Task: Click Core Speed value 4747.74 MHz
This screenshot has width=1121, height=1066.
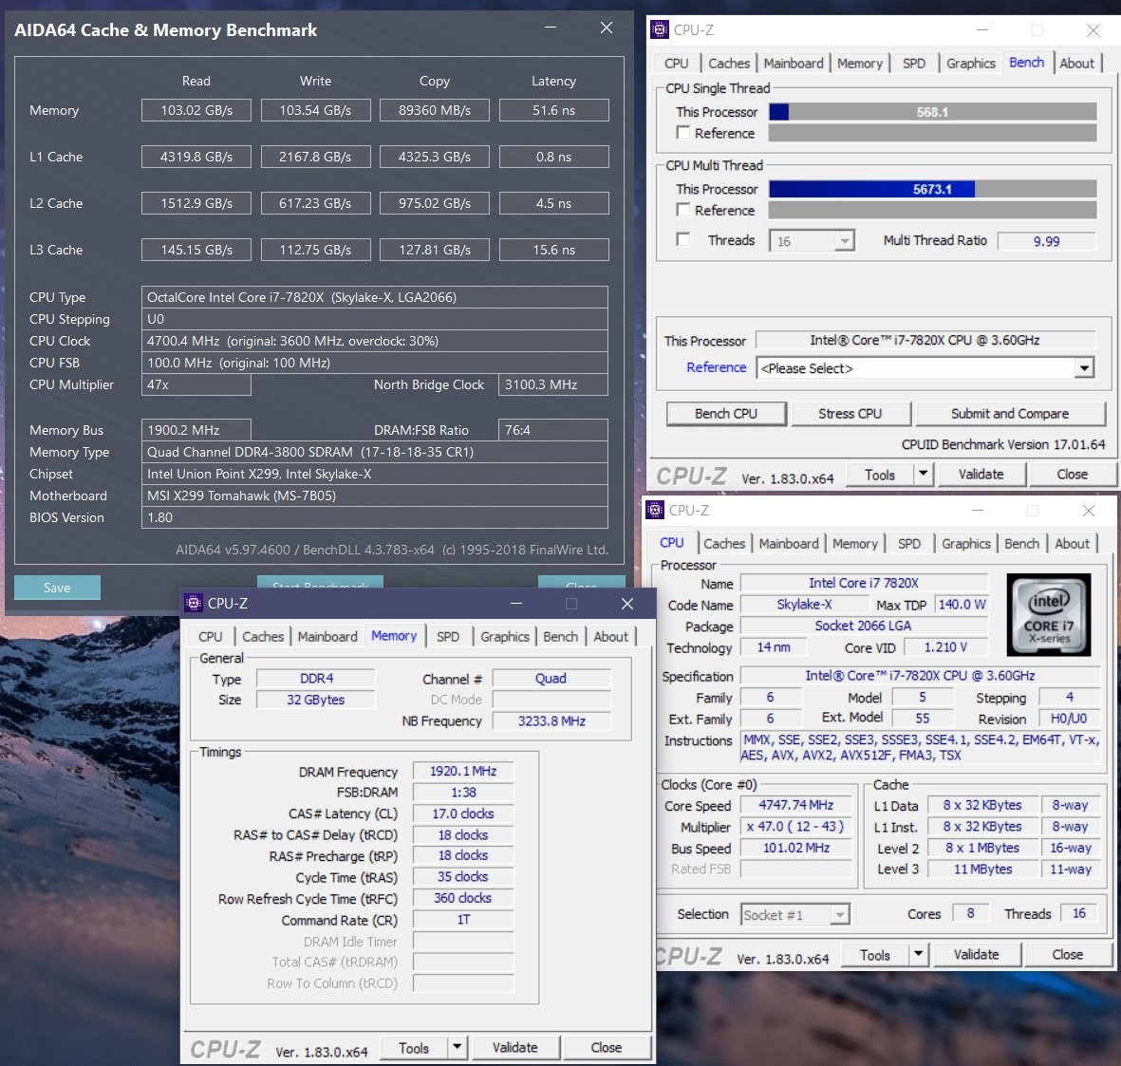Action: [x=795, y=805]
